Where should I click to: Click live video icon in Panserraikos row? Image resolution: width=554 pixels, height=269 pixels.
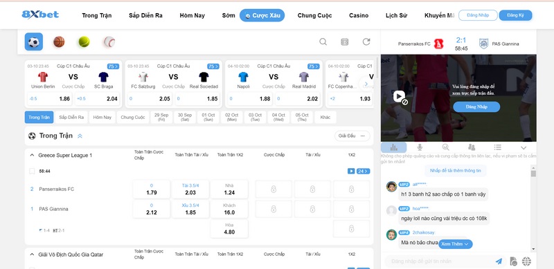click(351, 171)
